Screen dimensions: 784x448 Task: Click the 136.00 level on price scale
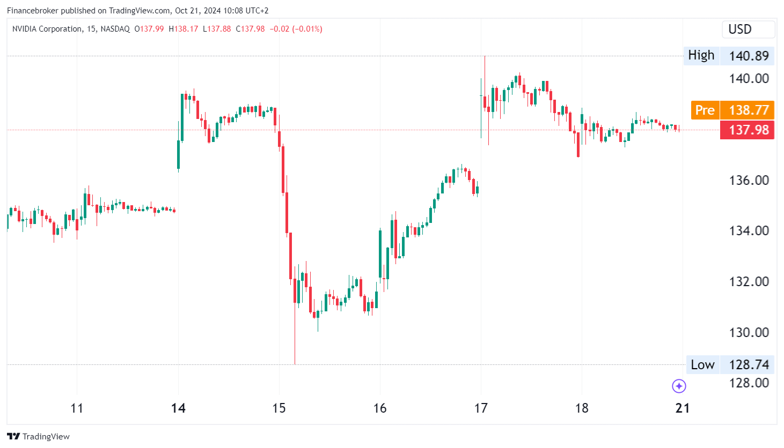pyautogui.click(x=749, y=180)
